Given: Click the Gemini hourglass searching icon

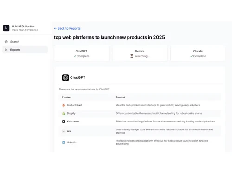Looking at the screenshot, I should pos(132,56).
